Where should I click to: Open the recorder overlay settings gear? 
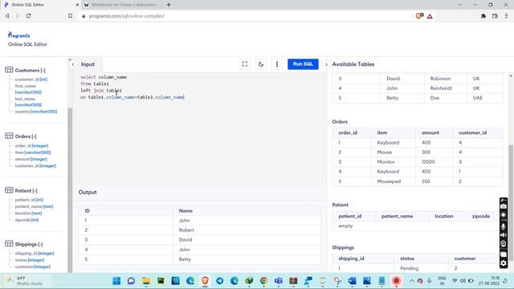[504, 263]
